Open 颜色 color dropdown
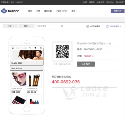 [27, 26]
